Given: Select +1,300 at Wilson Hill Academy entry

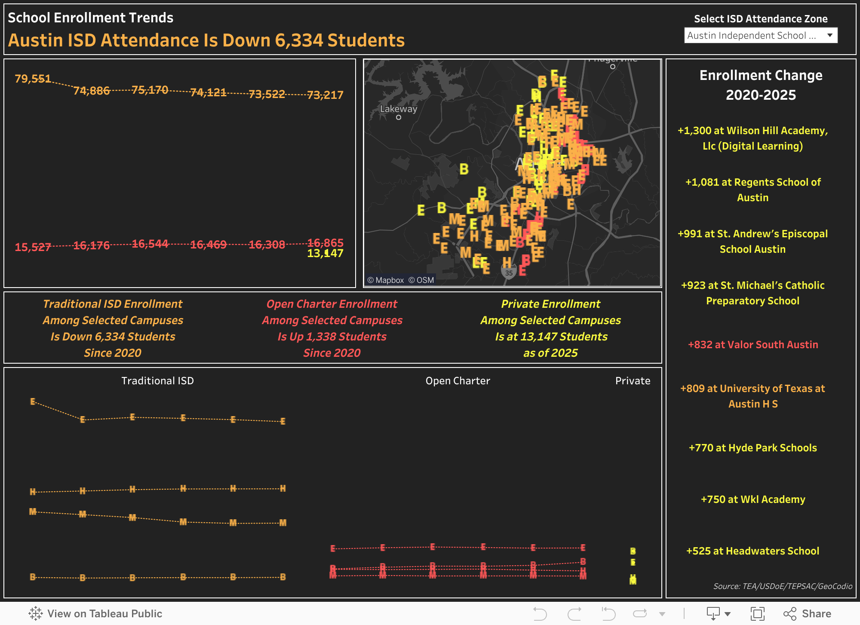Looking at the screenshot, I should click(x=752, y=138).
